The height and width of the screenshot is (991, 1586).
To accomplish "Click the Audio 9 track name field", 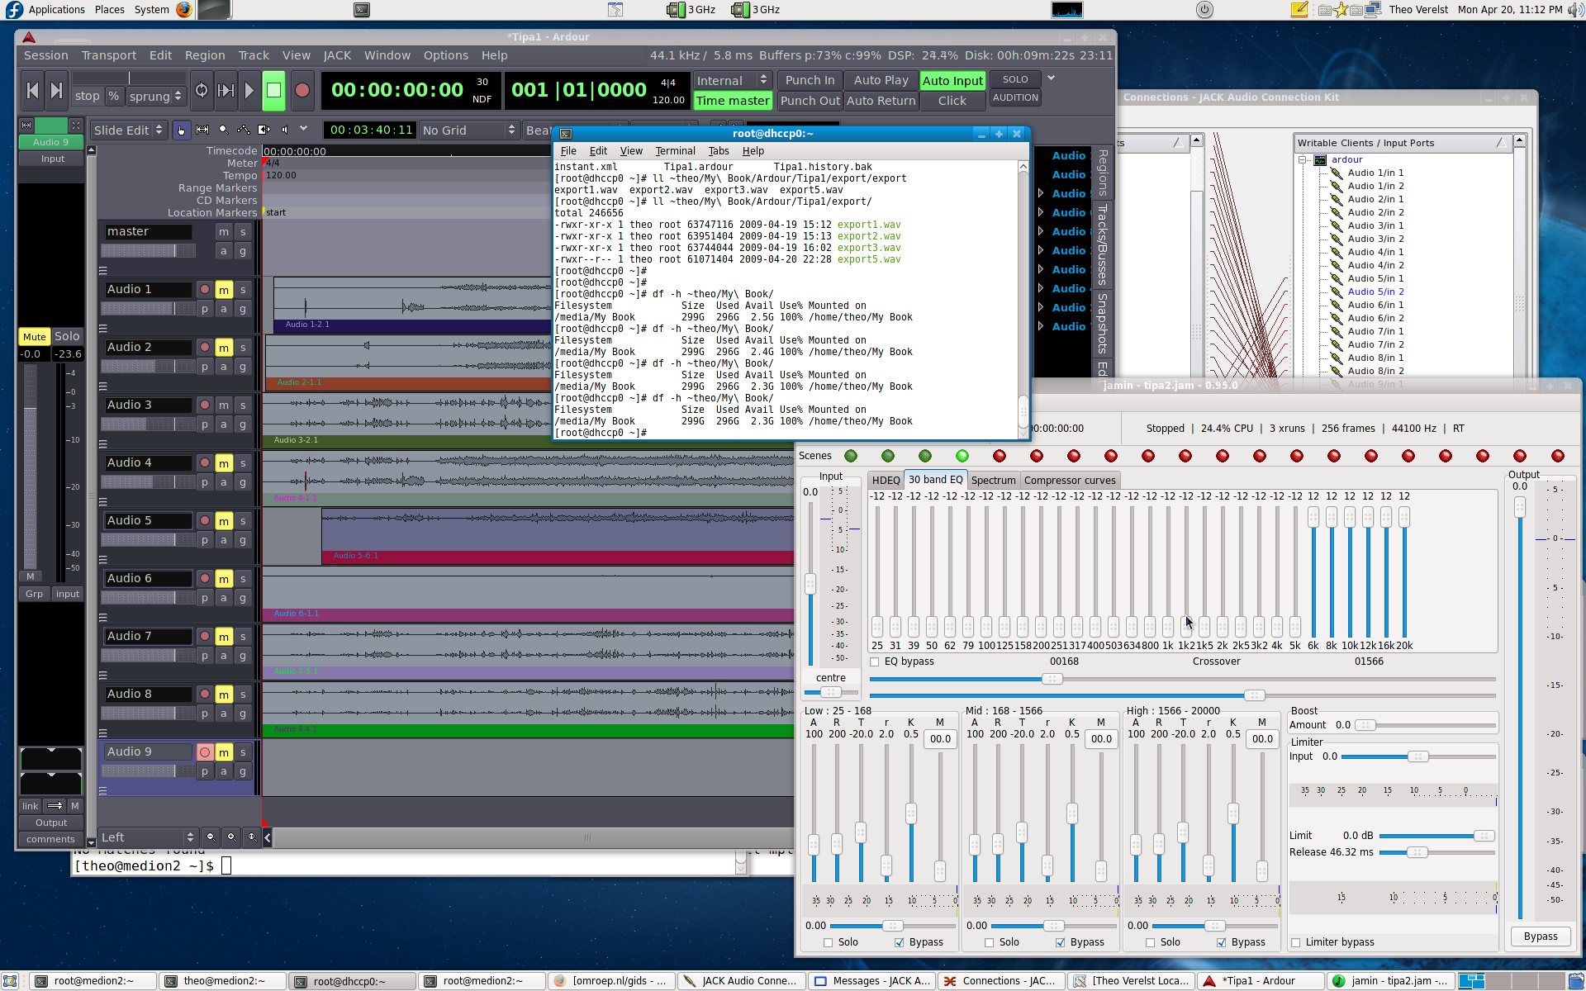I will [147, 752].
